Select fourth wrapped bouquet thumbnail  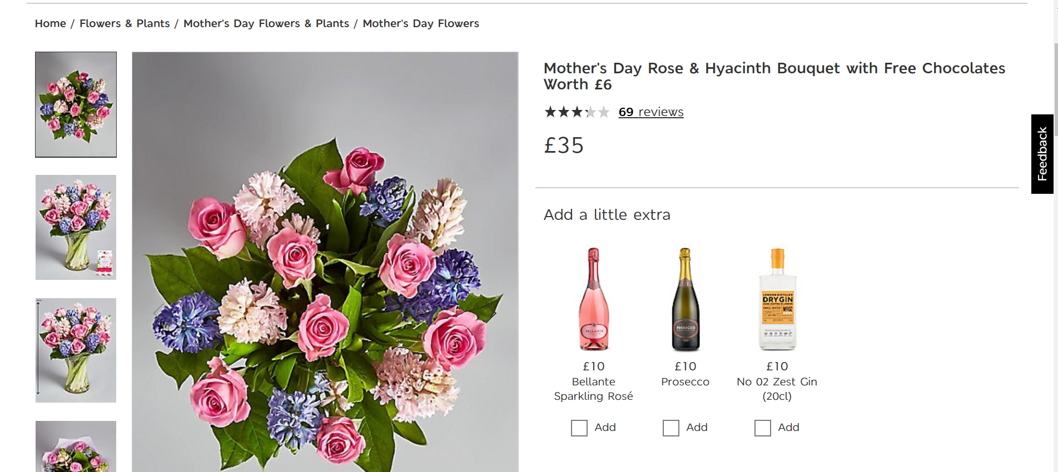[x=76, y=446]
